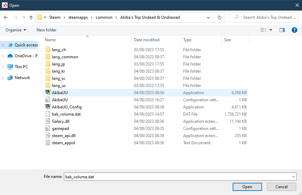
Task: Select the lang_ch folder icon
Action: click(x=48, y=49)
